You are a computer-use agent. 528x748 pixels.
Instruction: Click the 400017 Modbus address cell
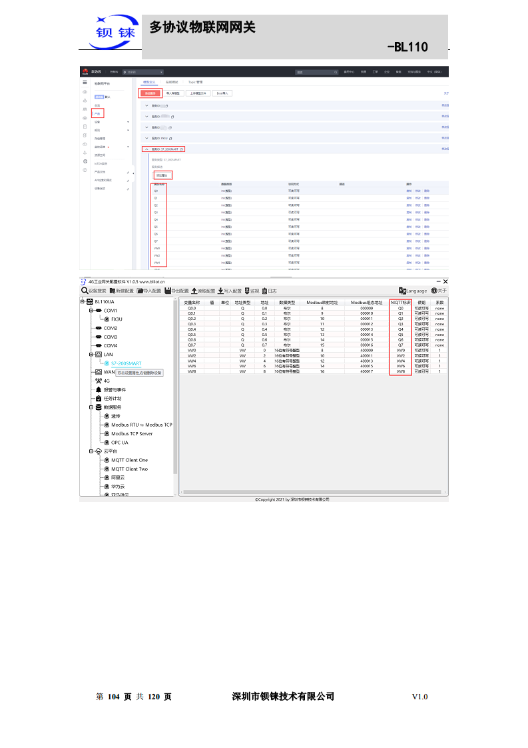pyautogui.click(x=366, y=371)
